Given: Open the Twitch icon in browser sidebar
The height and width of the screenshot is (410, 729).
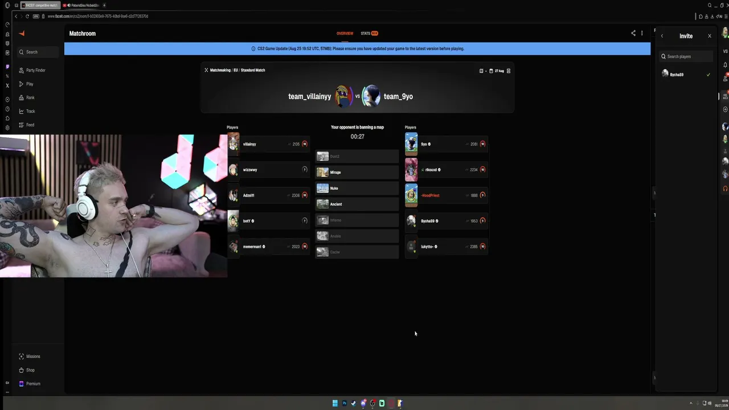Looking at the screenshot, I should tap(7, 67).
